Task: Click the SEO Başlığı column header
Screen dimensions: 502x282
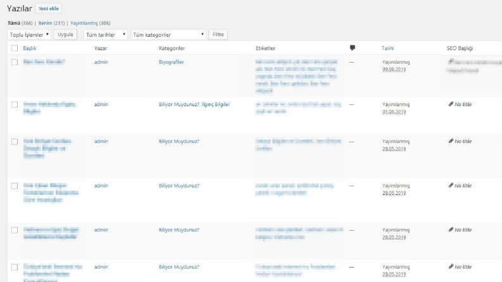Action: 460,48
